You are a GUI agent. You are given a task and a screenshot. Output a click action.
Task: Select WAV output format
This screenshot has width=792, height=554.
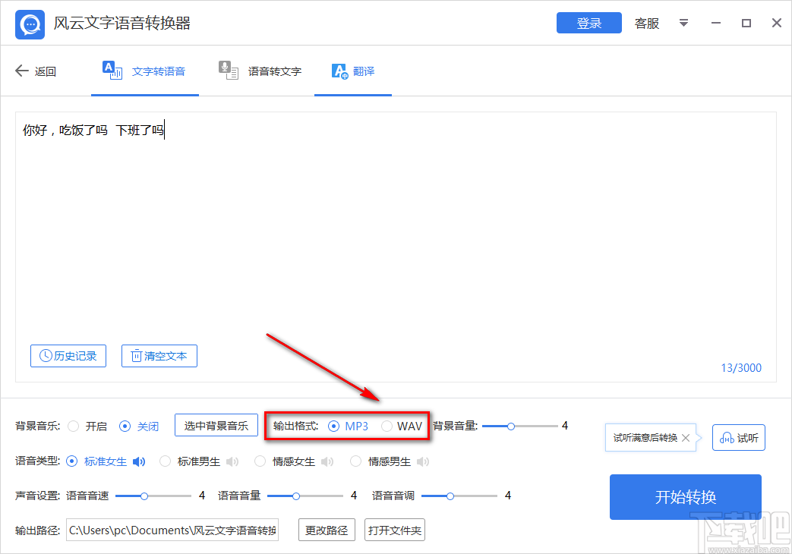coord(387,426)
